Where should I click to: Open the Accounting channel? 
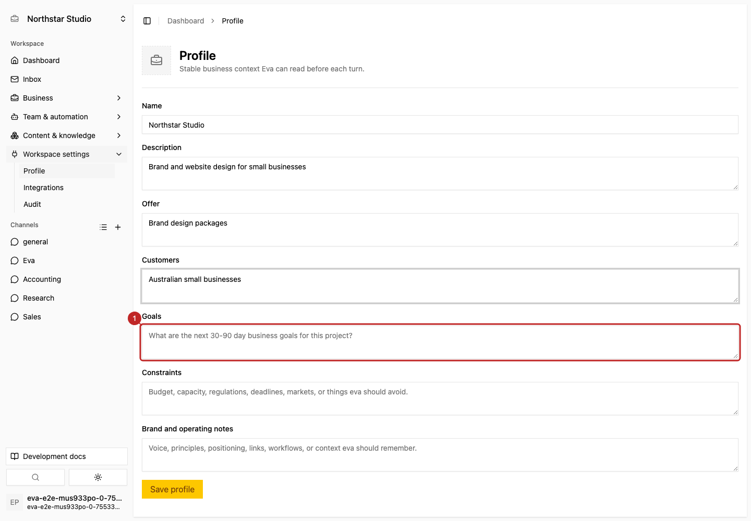pos(67,279)
